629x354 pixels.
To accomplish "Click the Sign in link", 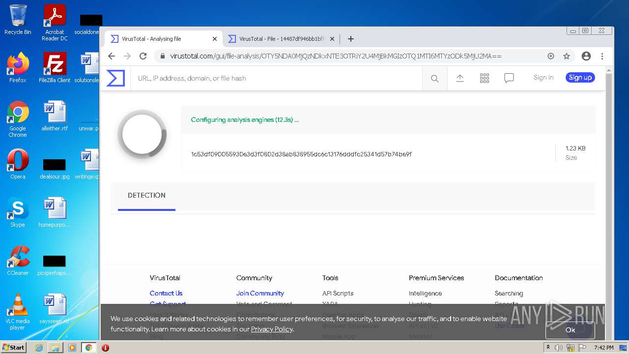I will click(x=543, y=78).
